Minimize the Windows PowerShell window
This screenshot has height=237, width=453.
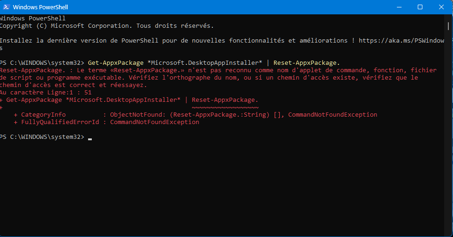(399, 7)
